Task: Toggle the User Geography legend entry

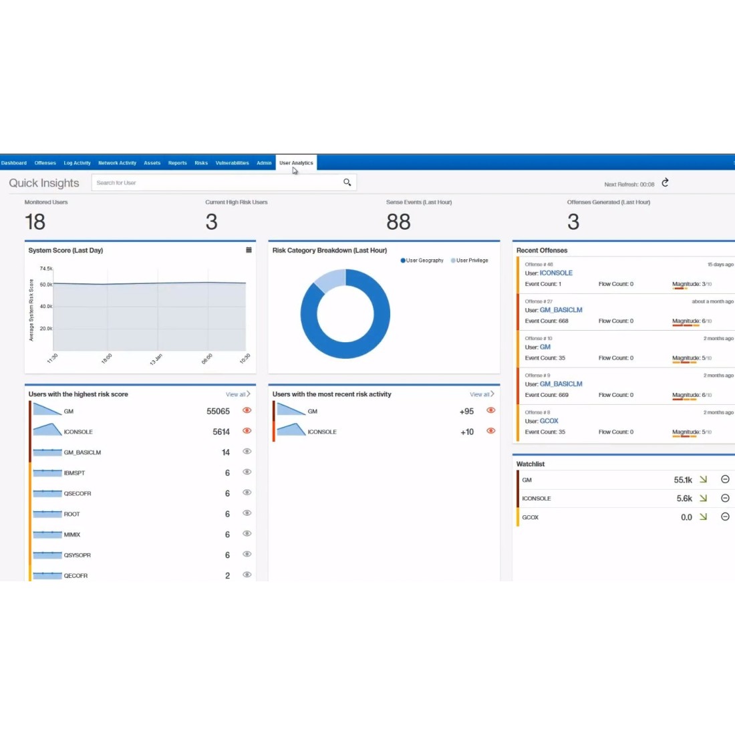Action: [422, 261]
